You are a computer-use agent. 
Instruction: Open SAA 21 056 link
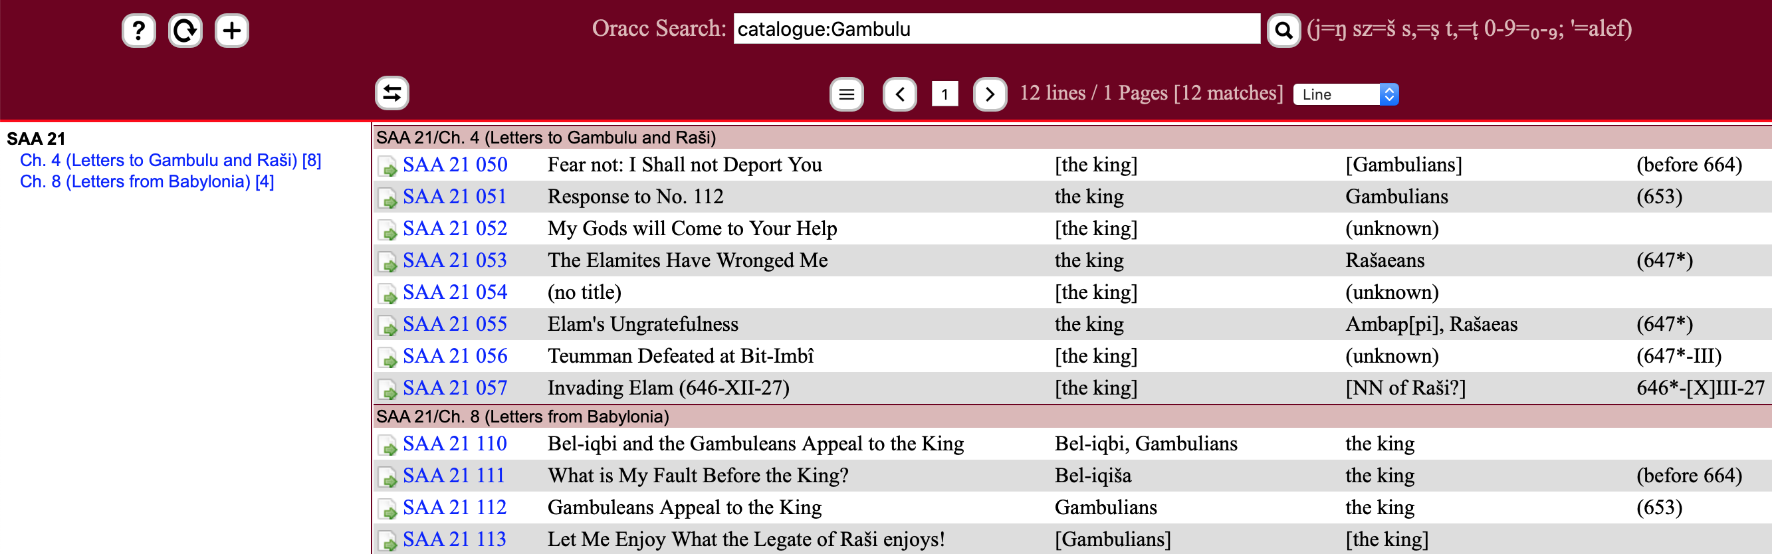[x=455, y=356]
